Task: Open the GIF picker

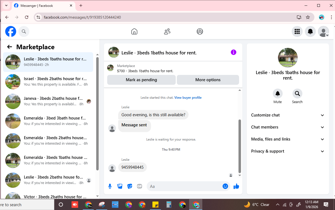Action: click(x=140, y=186)
